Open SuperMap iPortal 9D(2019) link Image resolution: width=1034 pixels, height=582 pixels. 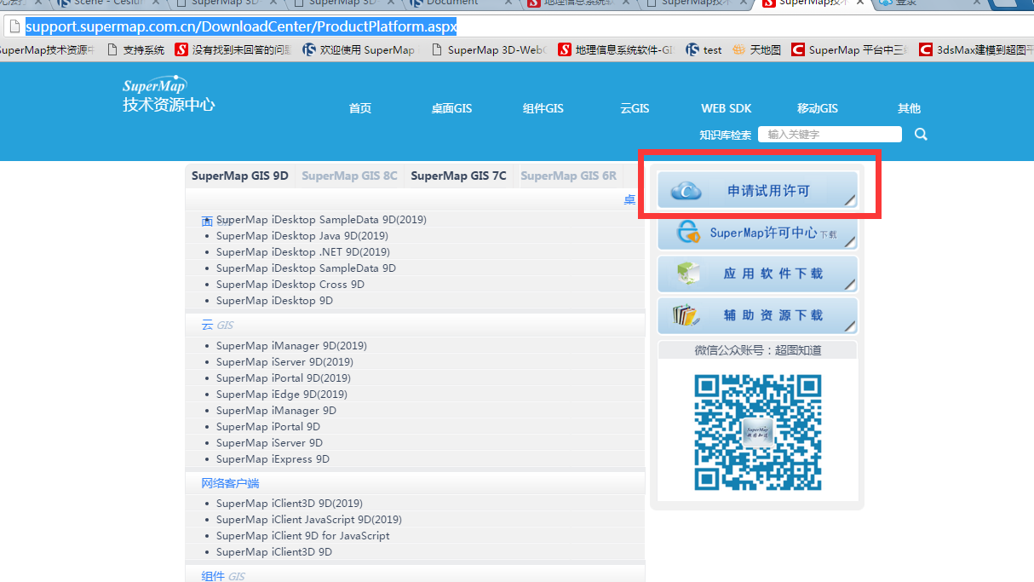[x=284, y=378]
